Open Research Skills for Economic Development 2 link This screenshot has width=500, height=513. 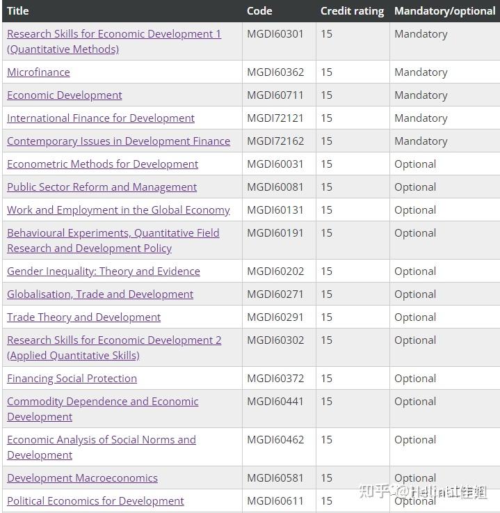click(x=114, y=340)
